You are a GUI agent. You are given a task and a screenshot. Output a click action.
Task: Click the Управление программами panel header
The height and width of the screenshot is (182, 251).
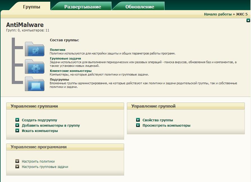[65, 147]
